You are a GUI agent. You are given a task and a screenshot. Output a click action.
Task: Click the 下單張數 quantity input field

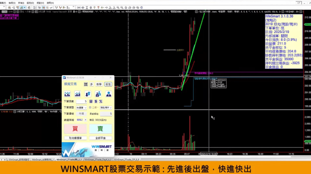click(81, 101)
